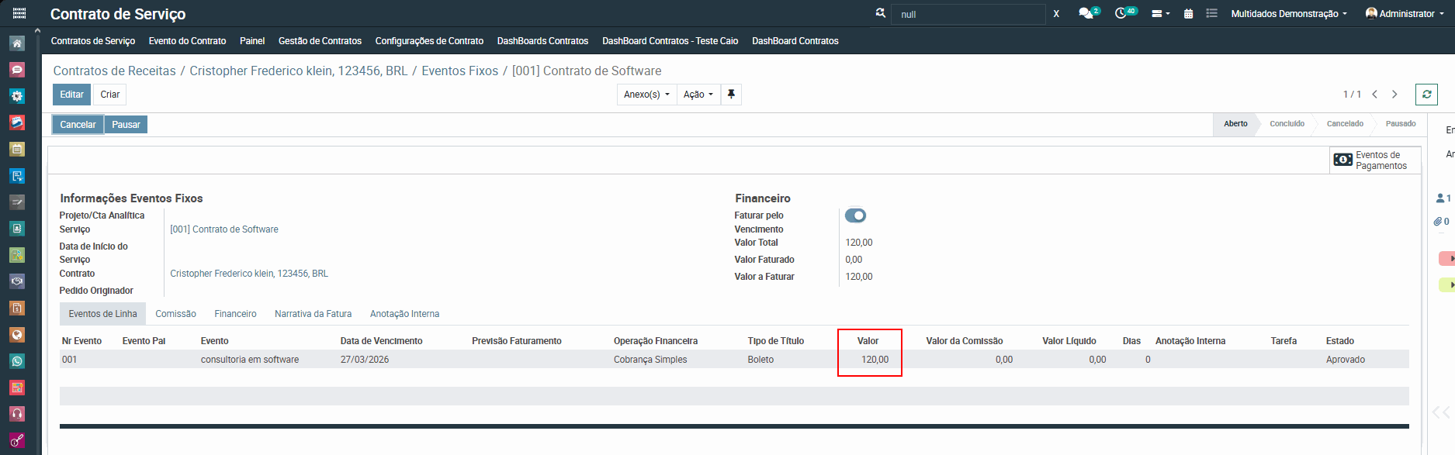Switch to the Comissão tab
This screenshot has width=1455, height=455.
click(175, 314)
